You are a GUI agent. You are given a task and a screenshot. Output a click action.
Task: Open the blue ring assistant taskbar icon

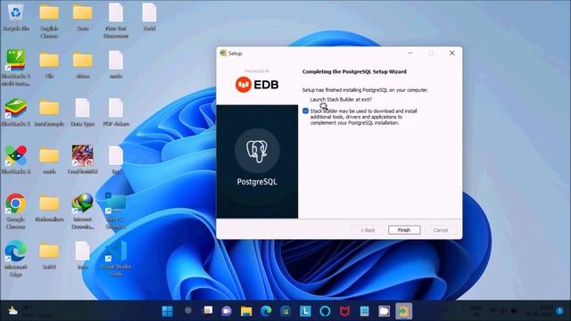pyautogui.click(x=325, y=311)
